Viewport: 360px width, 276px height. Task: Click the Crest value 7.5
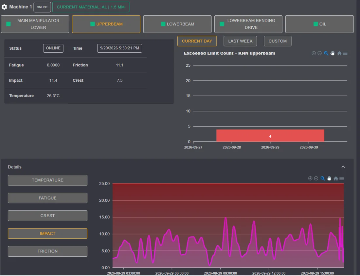pos(119,80)
